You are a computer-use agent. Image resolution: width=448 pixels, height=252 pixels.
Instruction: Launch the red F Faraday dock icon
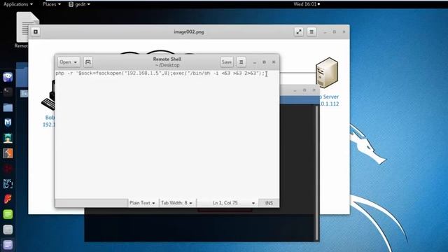[x=8, y=199]
